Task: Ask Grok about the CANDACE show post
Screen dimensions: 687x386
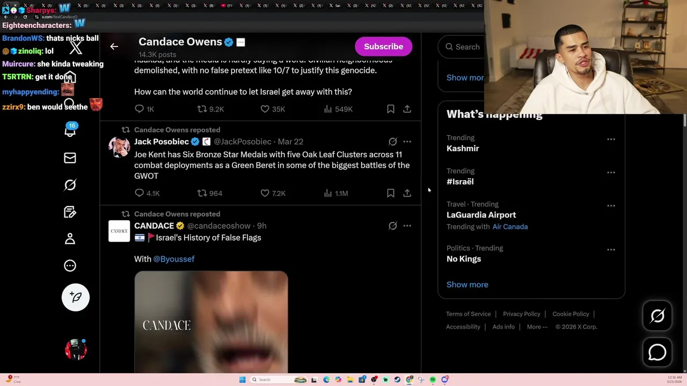Action: pyautogui.click(x=393, y=226)
